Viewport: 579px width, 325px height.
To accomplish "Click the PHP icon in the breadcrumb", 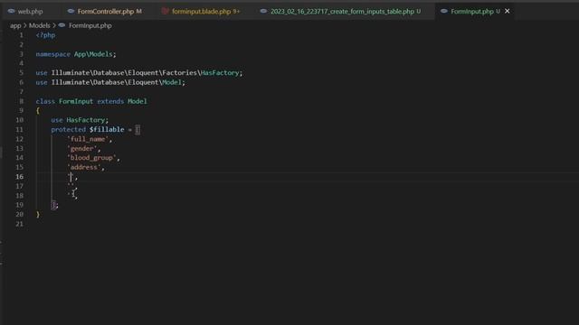I will coord(62,25).
